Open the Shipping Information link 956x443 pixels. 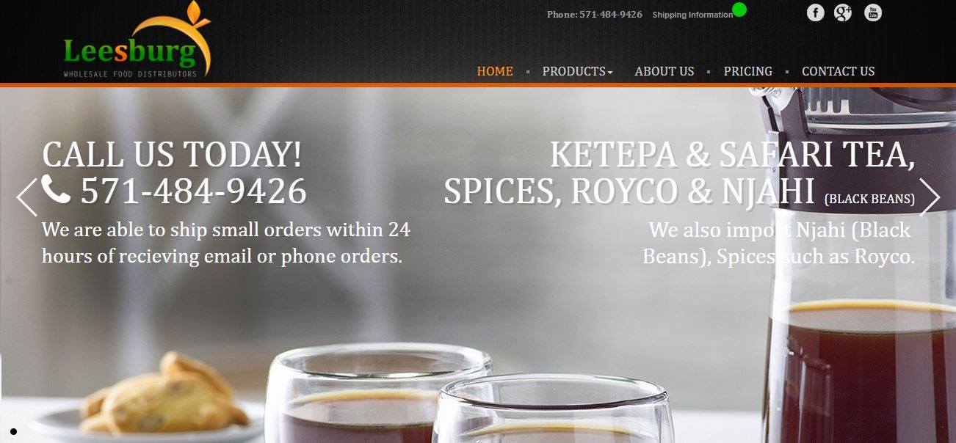[692, 15]
